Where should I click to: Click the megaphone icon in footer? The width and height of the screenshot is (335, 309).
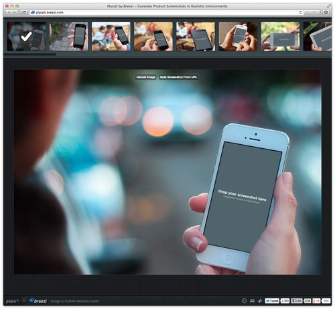point(260,301)
